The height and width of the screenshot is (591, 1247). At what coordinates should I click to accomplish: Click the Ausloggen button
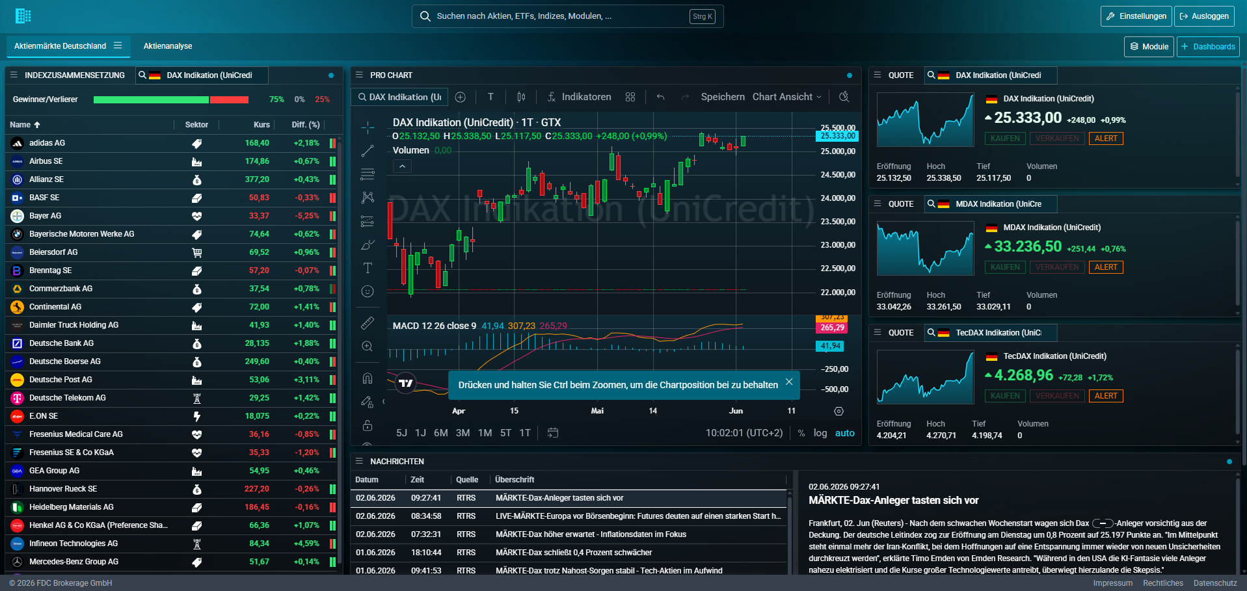tap(1204, 16)
